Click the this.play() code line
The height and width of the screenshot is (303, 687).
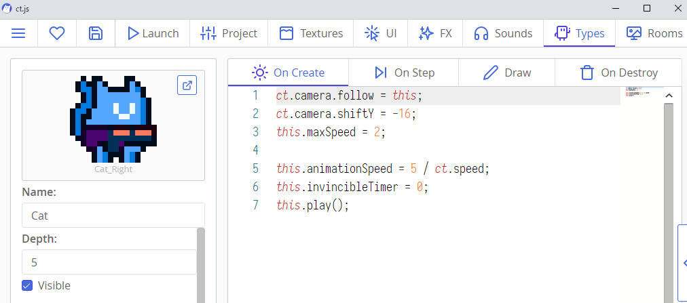[313, 205]
